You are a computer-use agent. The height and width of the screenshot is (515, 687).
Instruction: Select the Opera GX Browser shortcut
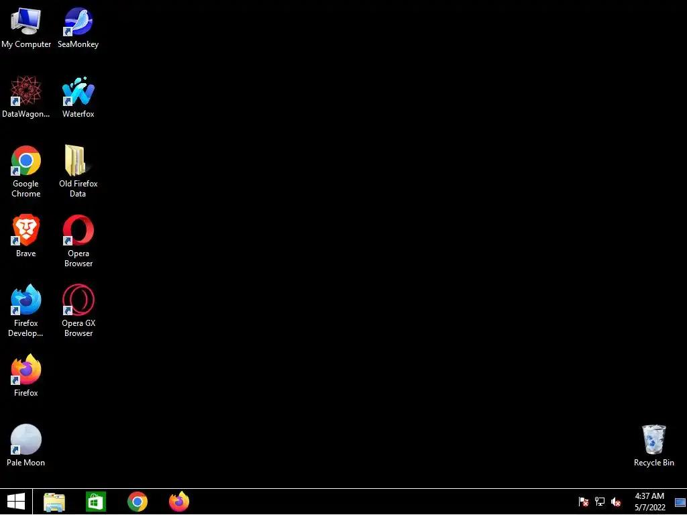[78, 310]
